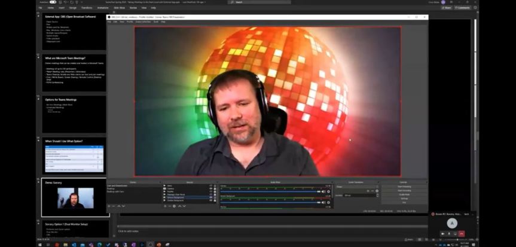Click the add source plus icon

[x=164, y=206]
